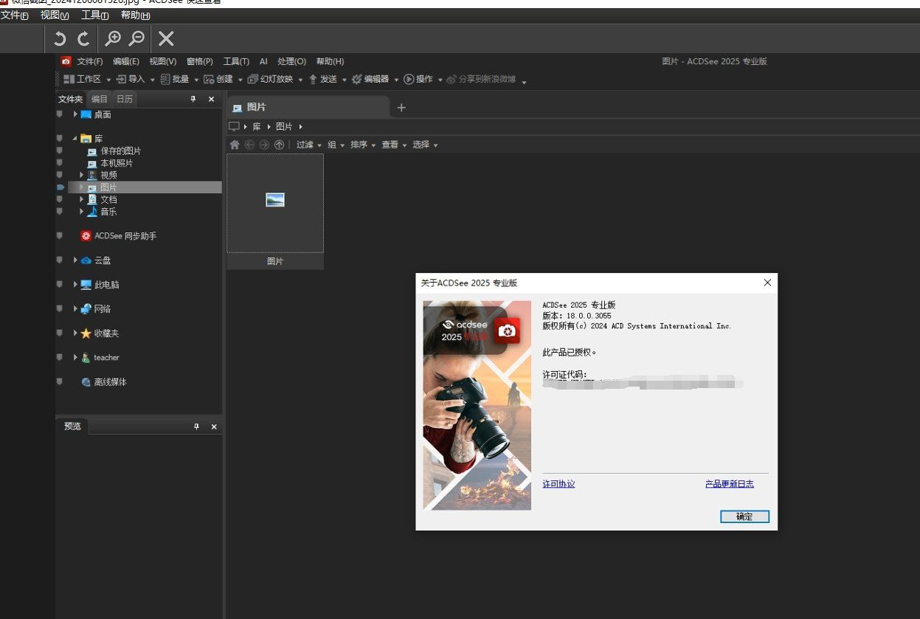The width and height of the screenshot is (920, 619).
Task: Open 帮助(H) menu in Quick View window
Action: tap(135, 15)
